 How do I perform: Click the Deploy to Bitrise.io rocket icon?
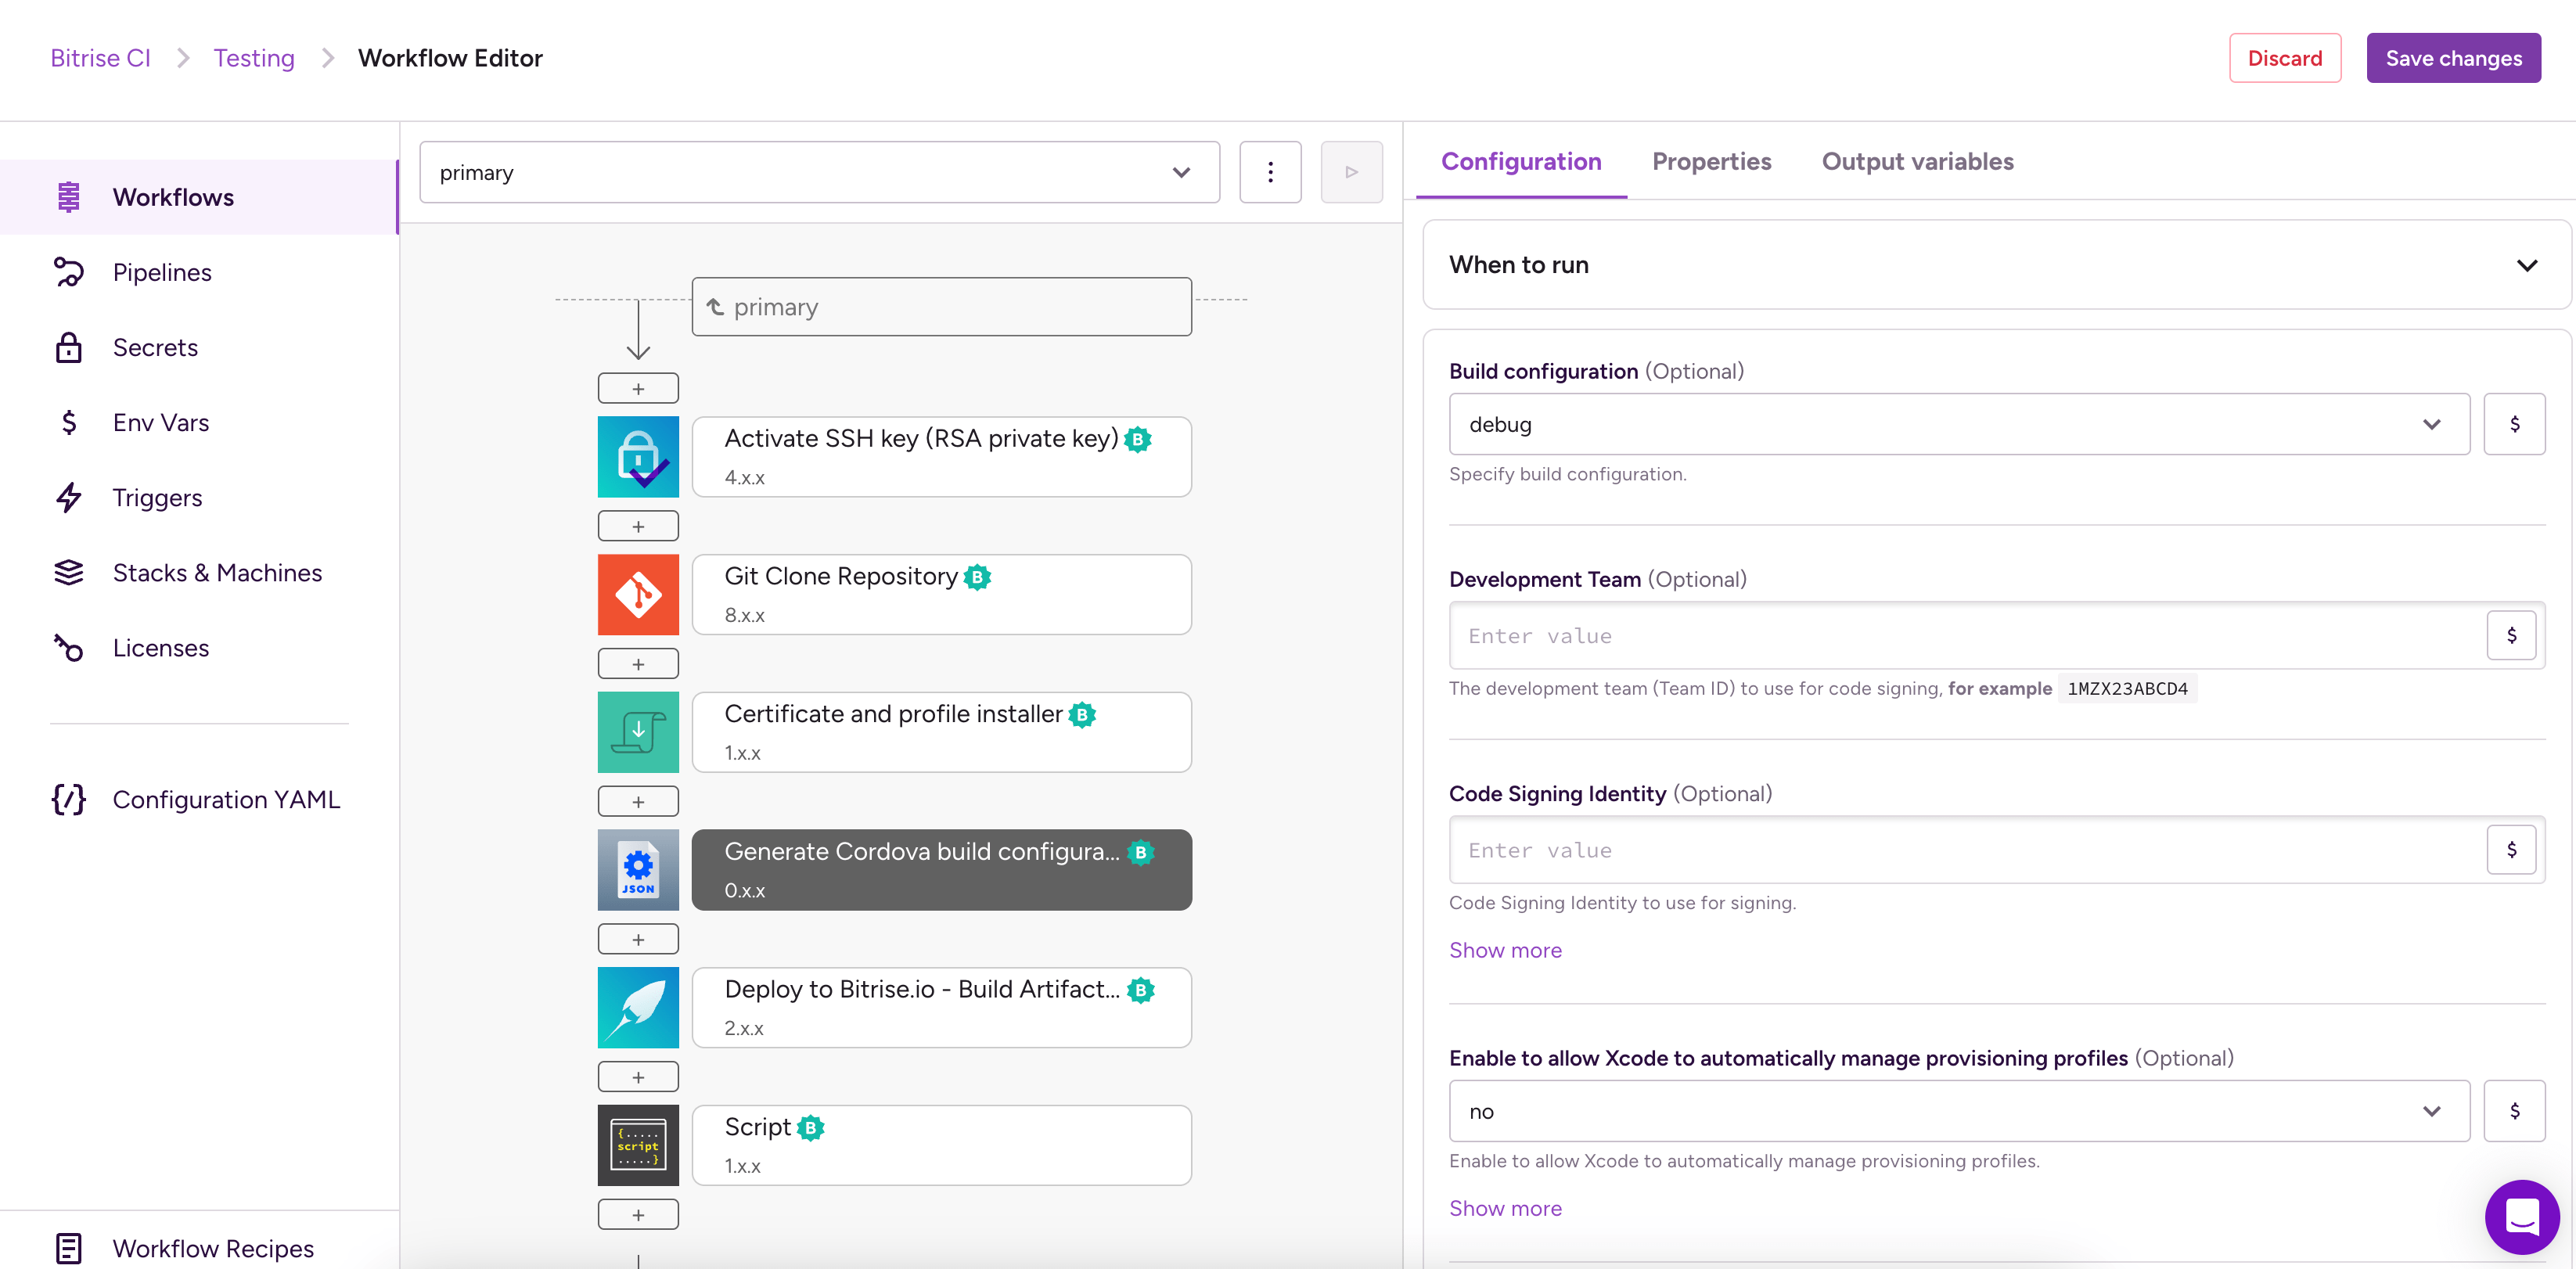coord(638,1007)
